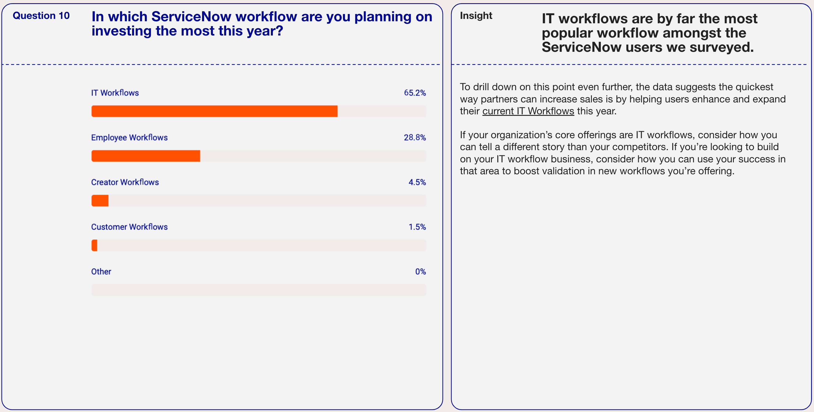Select the "IT Workflows" bar label

[115, 93]
